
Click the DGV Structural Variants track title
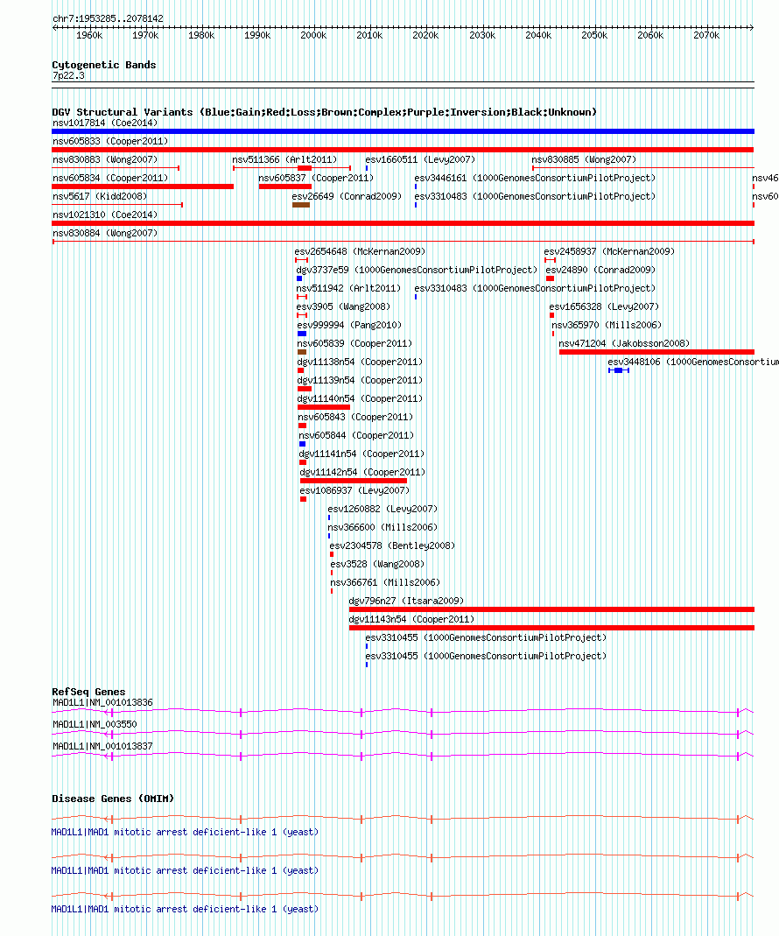pos(324,112)
